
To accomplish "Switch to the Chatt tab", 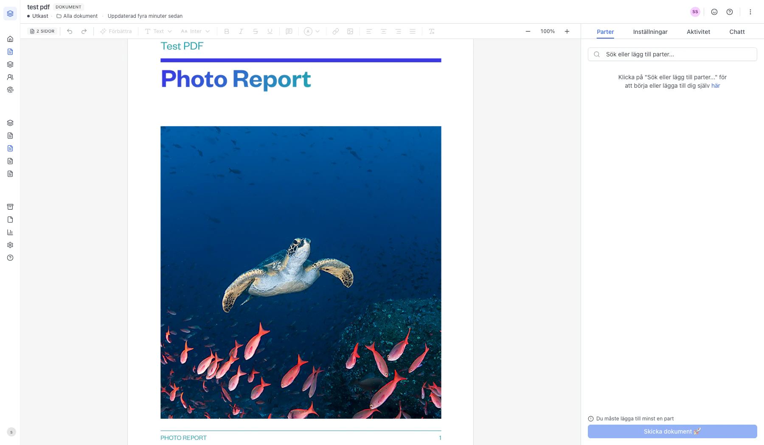I will 737,32.
